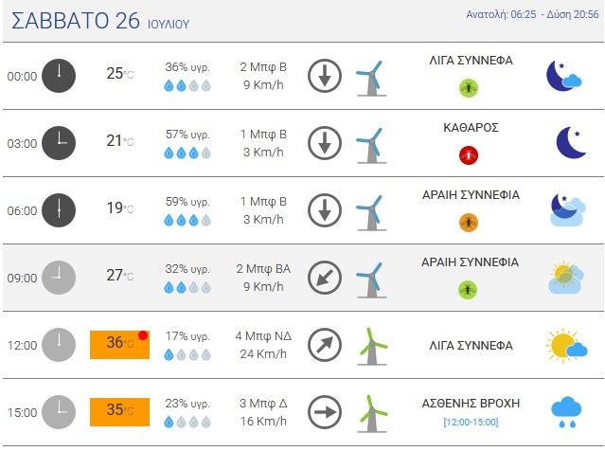Click the sunrise and sunset times text
The image size is (605, 451).
point(532,14)
